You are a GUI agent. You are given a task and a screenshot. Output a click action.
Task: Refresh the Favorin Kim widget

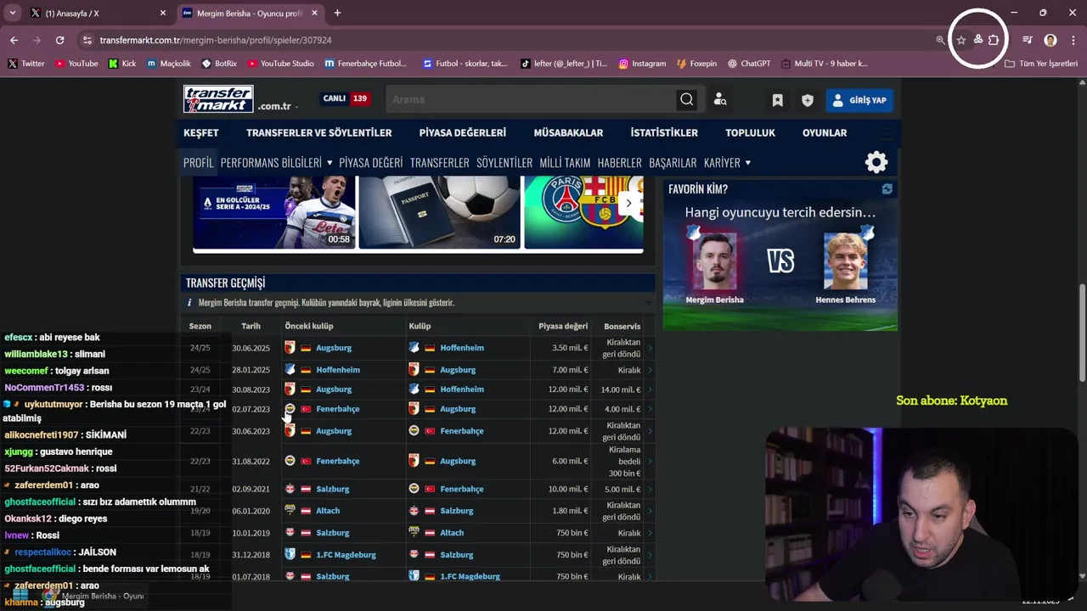(887, 189)
